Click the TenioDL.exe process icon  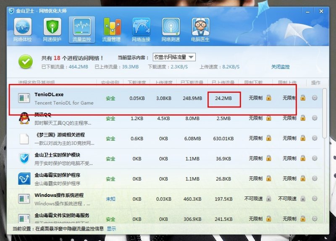pyautogui.click(x=24, y=98)
